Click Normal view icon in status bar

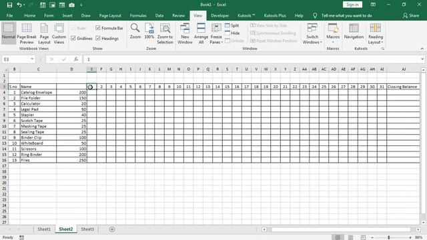(x=338, y=237)
